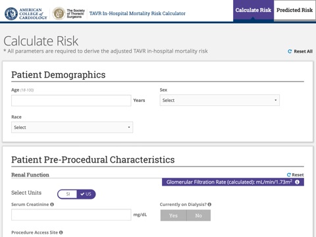Show the Serum Creatinine info tooltip icon
This screenshot has height=237, width=316.
point(52,204)
